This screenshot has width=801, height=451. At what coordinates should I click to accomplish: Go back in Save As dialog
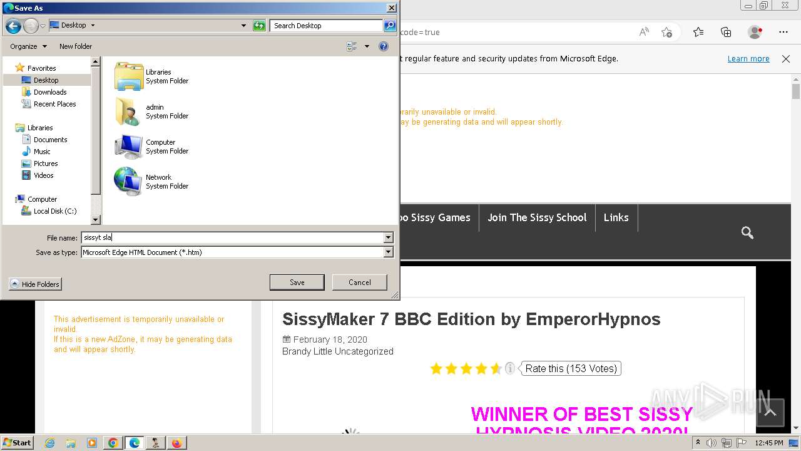pyautogui.click(x=13, y=26)
